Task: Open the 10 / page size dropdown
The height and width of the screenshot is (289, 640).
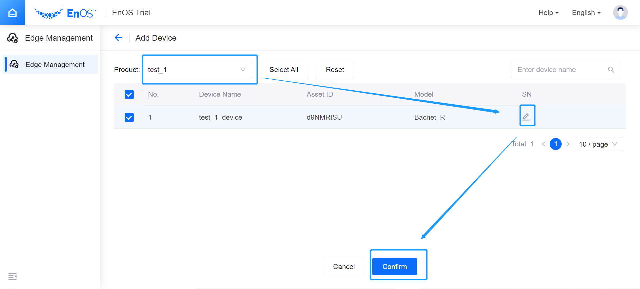Action: 598,144
